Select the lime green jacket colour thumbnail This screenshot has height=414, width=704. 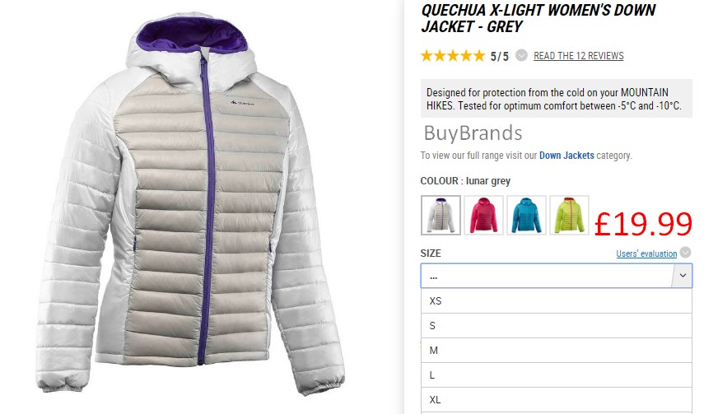click(569, 215)
